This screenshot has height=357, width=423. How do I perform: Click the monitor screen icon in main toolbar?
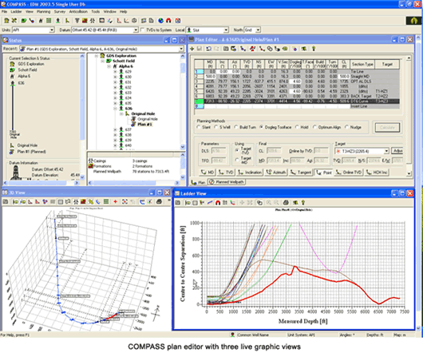point(101,21)
